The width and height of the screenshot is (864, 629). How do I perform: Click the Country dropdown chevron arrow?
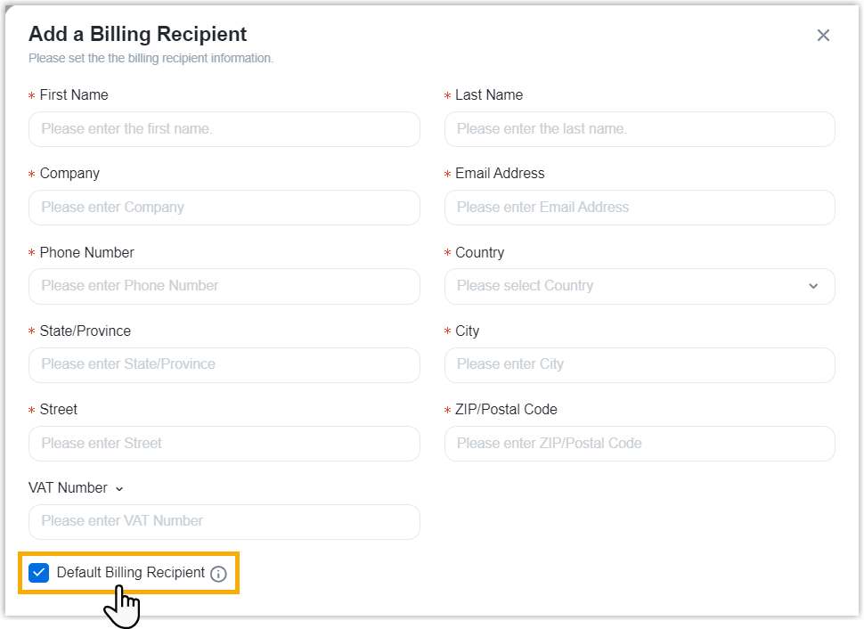pos(813,286)
